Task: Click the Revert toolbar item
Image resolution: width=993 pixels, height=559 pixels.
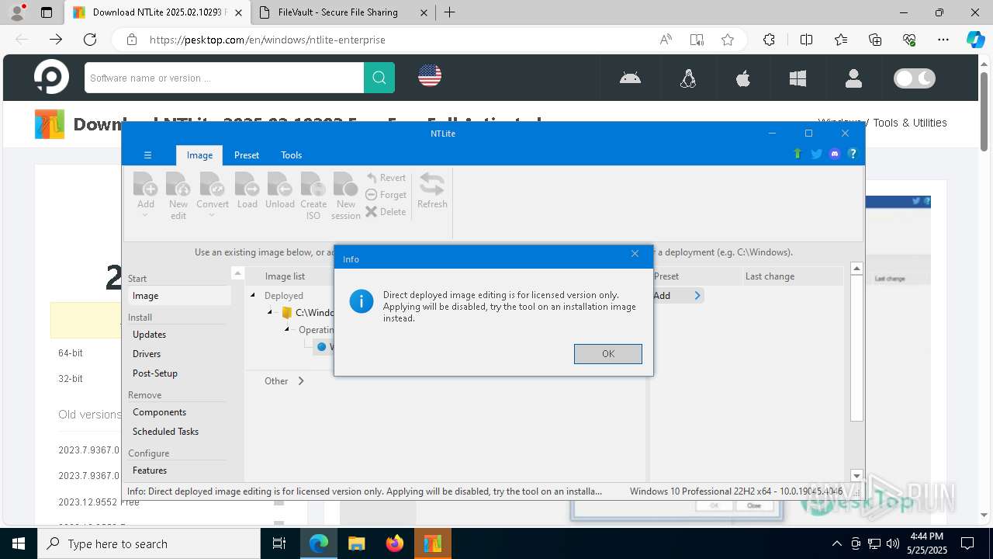Action: [386, 178]
